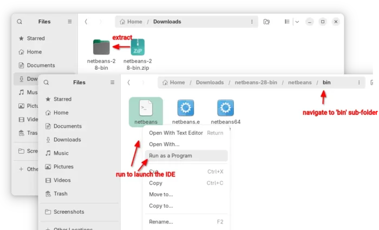The width and height of the screenshot is (379, 230).
Task: Toggle list view in back window header
Action: coord(287,22)
